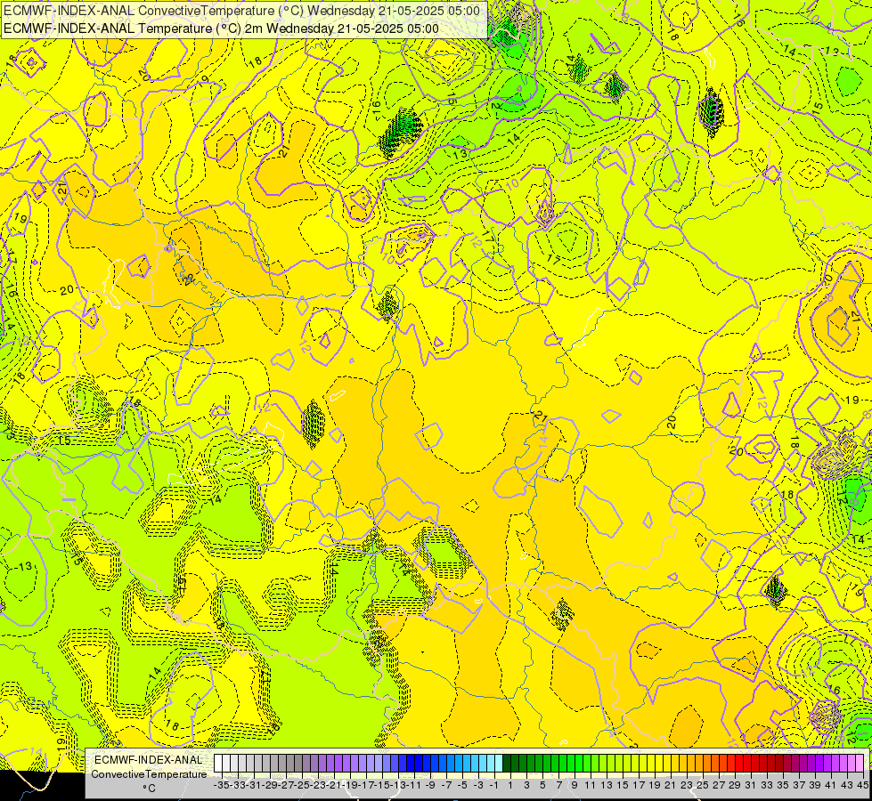The width and height of the screenshot is (872, 801).
Task: Click legend scale value -19
Action: tap(351, 785)
